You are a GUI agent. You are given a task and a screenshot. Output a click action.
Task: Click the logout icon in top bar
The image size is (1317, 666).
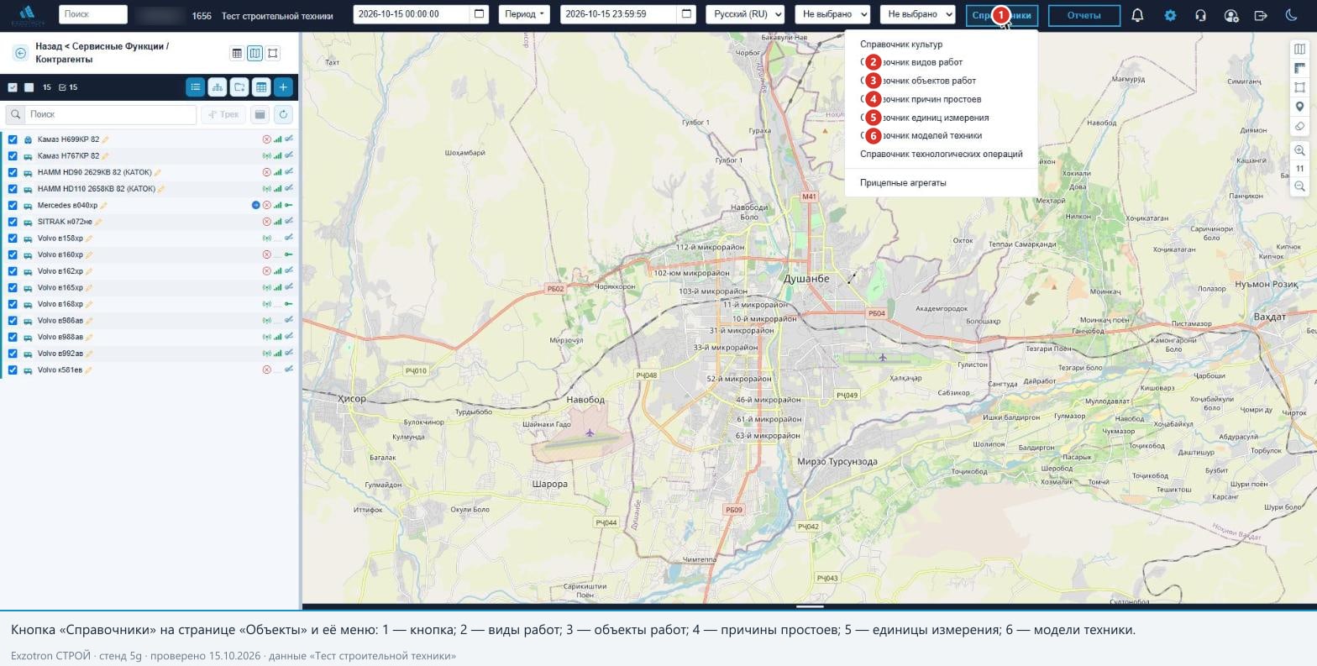[1261, 15]
